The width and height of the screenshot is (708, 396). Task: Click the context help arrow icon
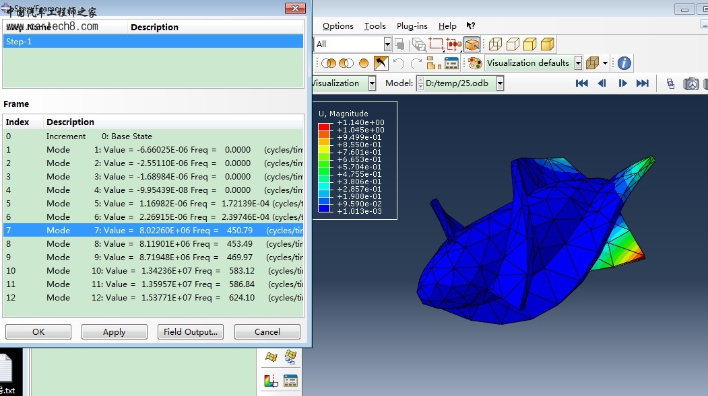[471, 26]
